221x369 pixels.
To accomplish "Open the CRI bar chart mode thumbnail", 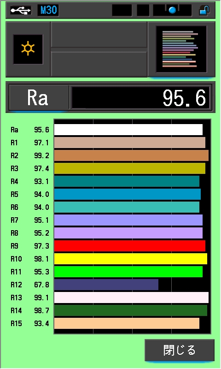I will tap(181, 49).
